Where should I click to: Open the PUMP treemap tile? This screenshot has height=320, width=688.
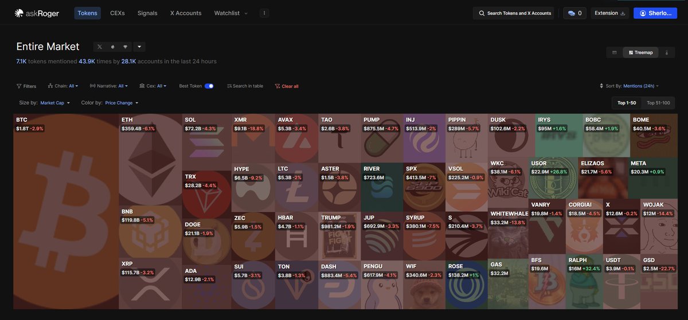[x=382, y=138]
